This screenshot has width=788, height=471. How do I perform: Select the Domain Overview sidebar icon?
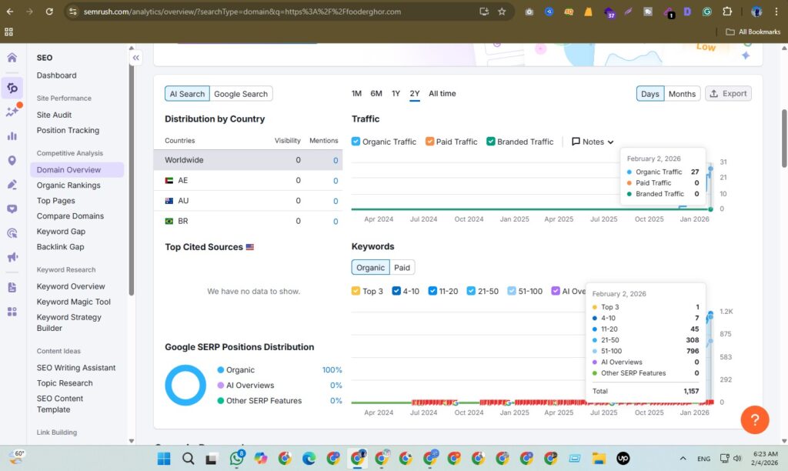point(12,87)
